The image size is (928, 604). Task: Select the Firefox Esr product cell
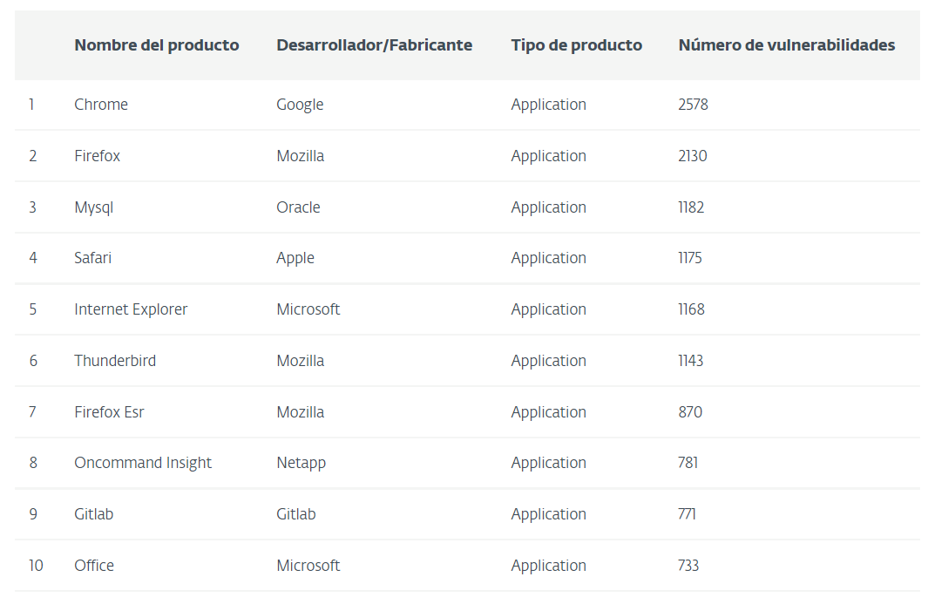click(110, 412)
